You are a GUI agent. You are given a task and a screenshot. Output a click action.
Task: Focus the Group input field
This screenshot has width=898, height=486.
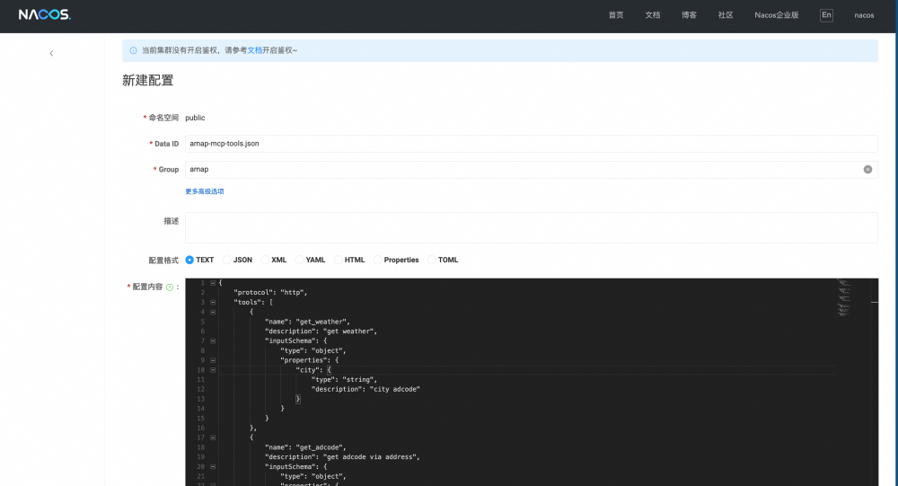coord(531,169)
